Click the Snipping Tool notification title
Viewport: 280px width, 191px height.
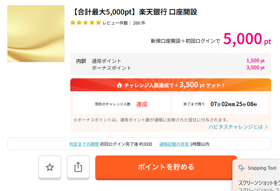[262, 168]
